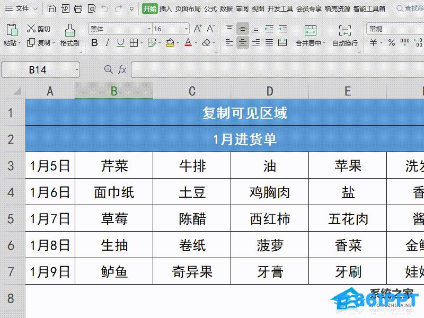The width and height of the screenshot is (424, 318).
Task: Switch to the View tab
Action: point(258,8)
